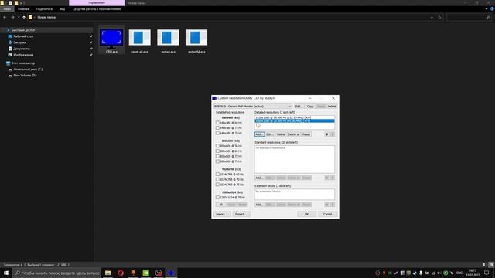Enable 800x600 @ 56 Hz checkbox
495x278 pixels.
217,146
